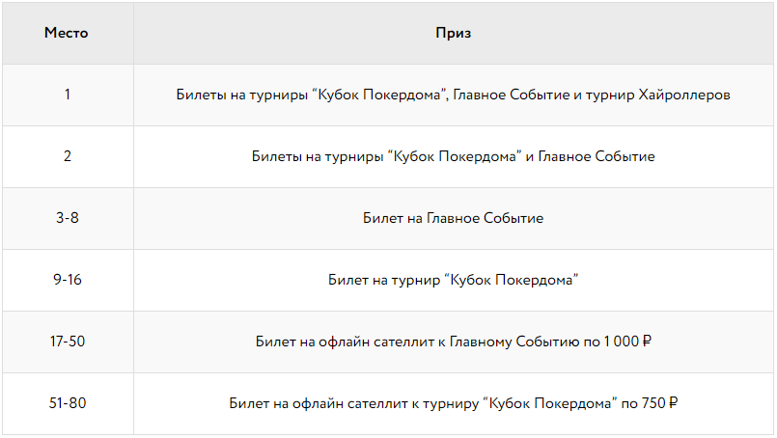Viewport: 777px width, 438px height.
Task: Click the word "Хайроллеров" in first prize
Action: tap(684, 95)
